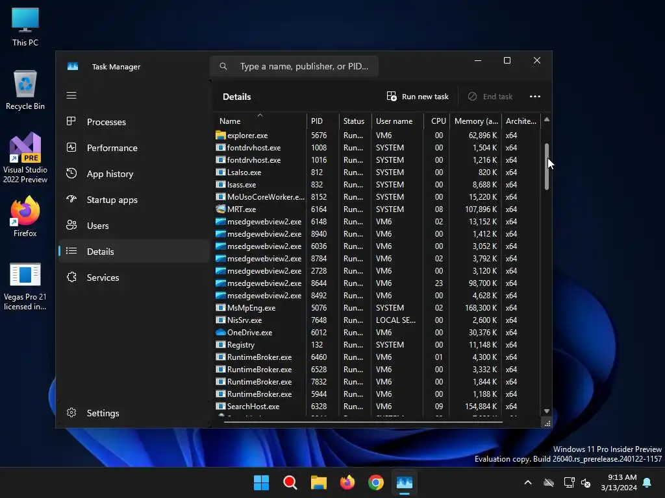Click PID 5944 cell

coord(319,394)
